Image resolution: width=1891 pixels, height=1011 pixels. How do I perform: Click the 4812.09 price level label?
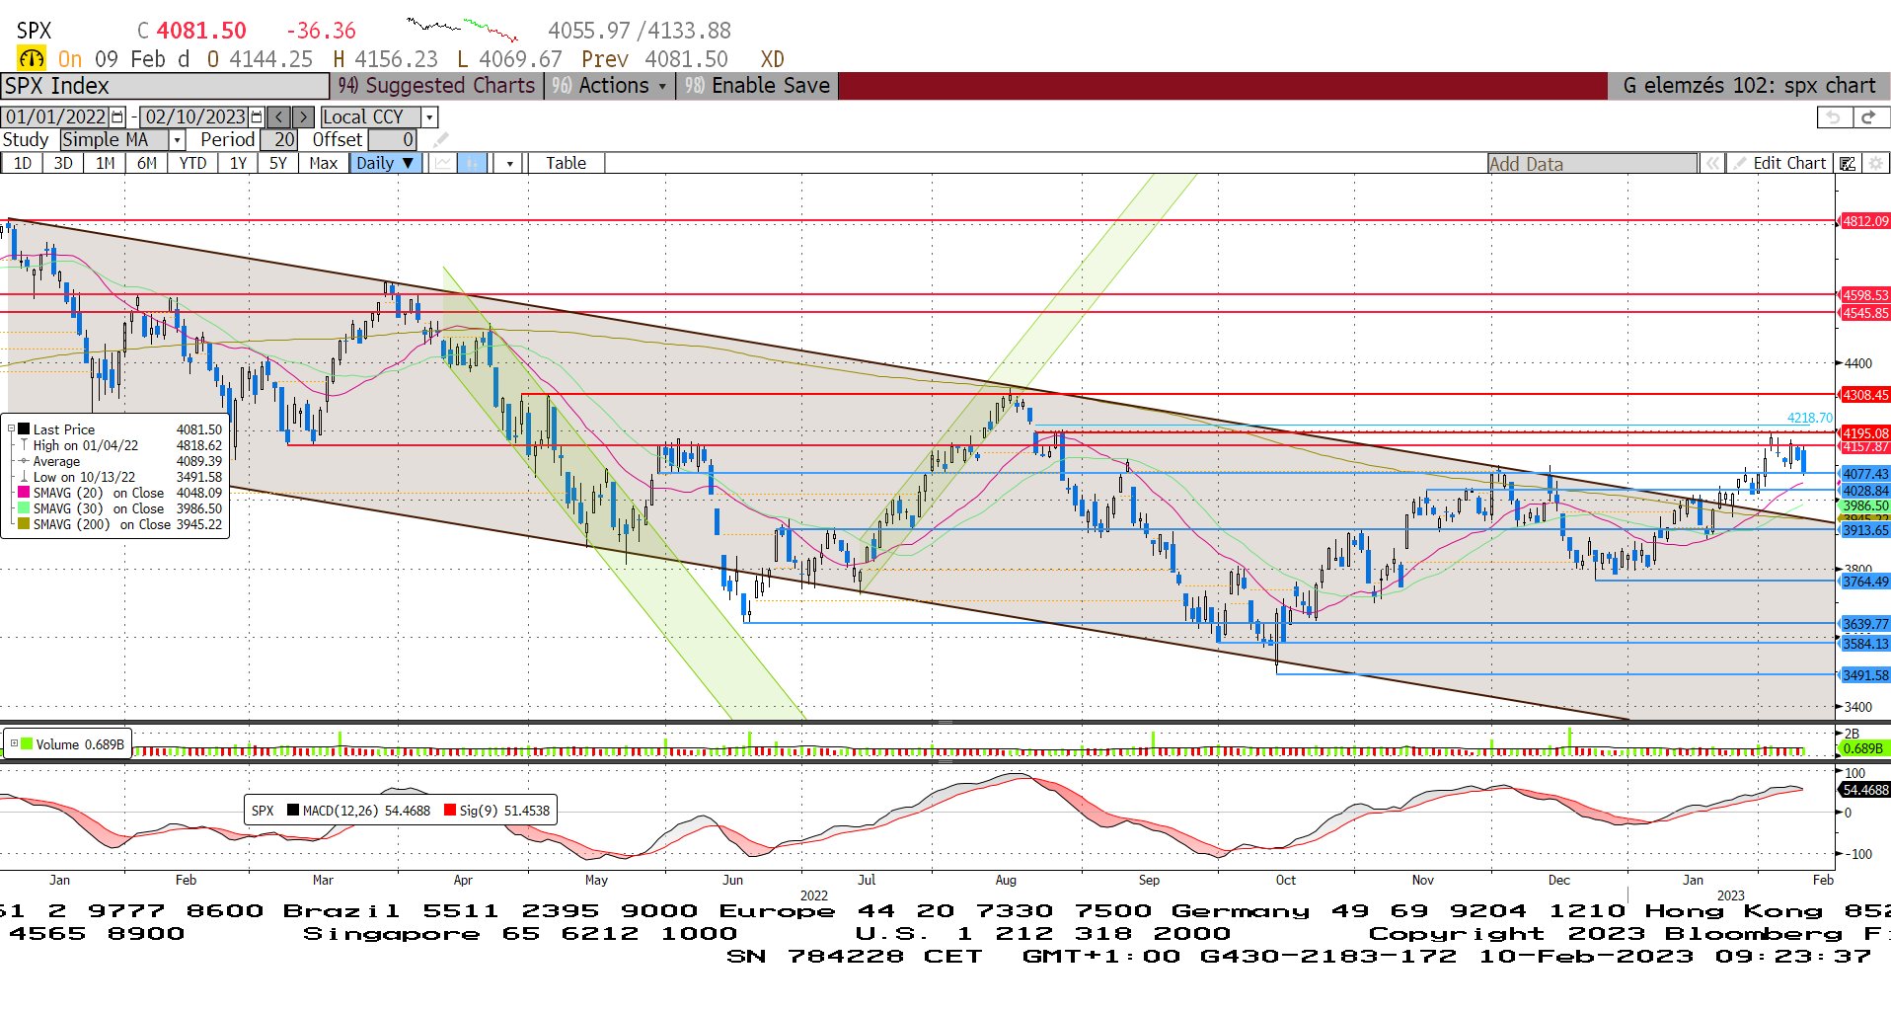tap(1865, 221)
